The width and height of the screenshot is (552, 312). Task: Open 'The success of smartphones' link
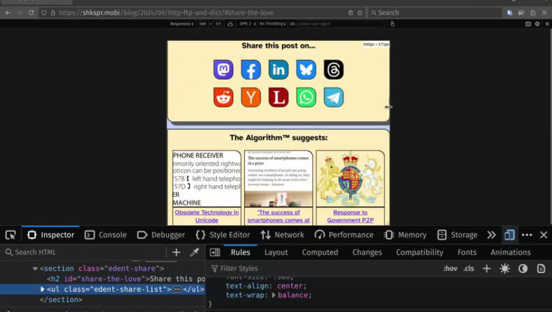coord(279,216)
